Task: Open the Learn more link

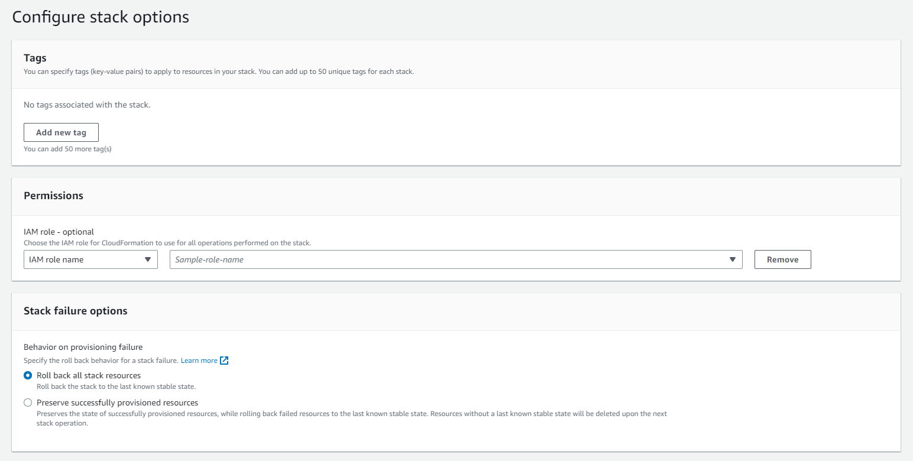Action: tap(199, 361)
